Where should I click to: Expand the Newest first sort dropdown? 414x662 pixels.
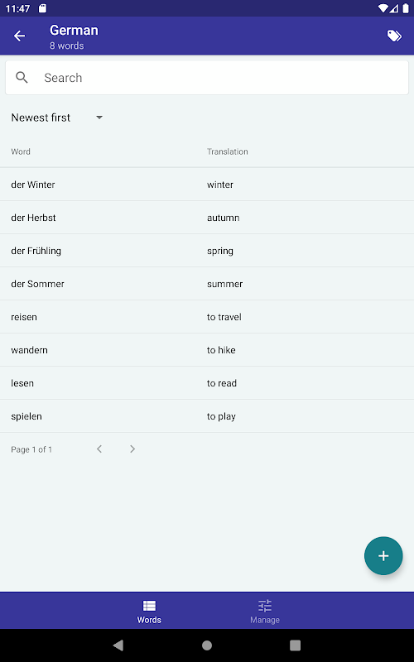(x=57, y=118)
